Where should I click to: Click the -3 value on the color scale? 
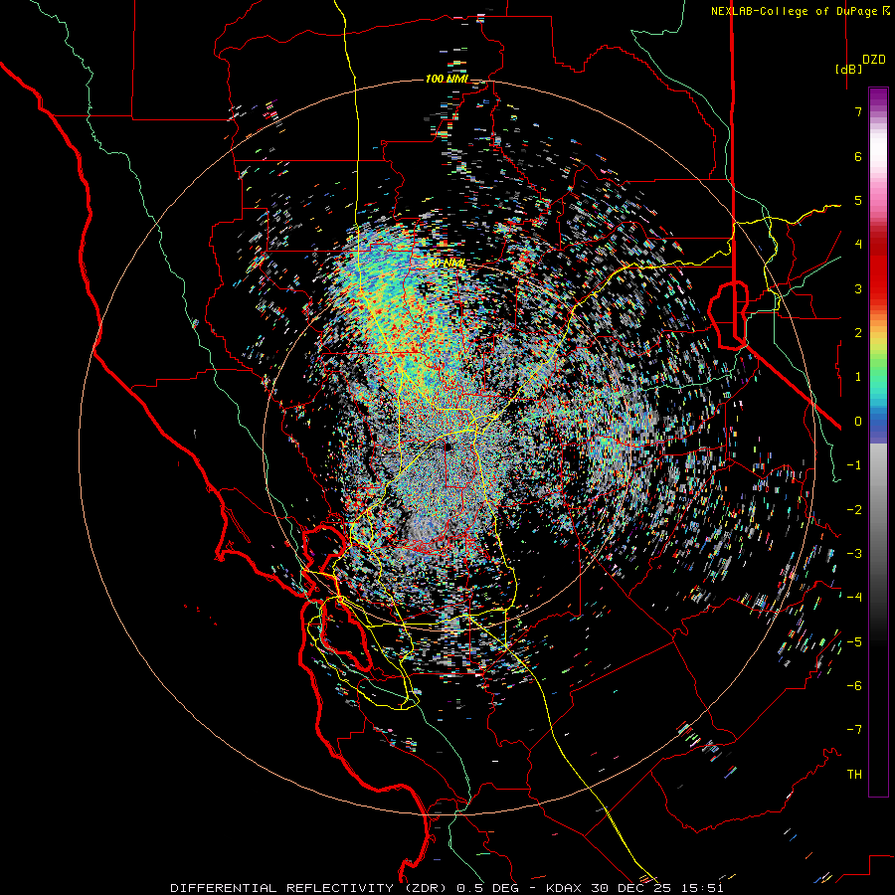point(854,554)
